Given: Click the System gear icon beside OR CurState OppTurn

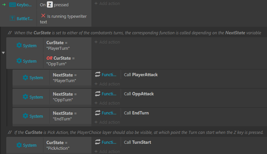Looking at the screenshot, I should [19, 61].
